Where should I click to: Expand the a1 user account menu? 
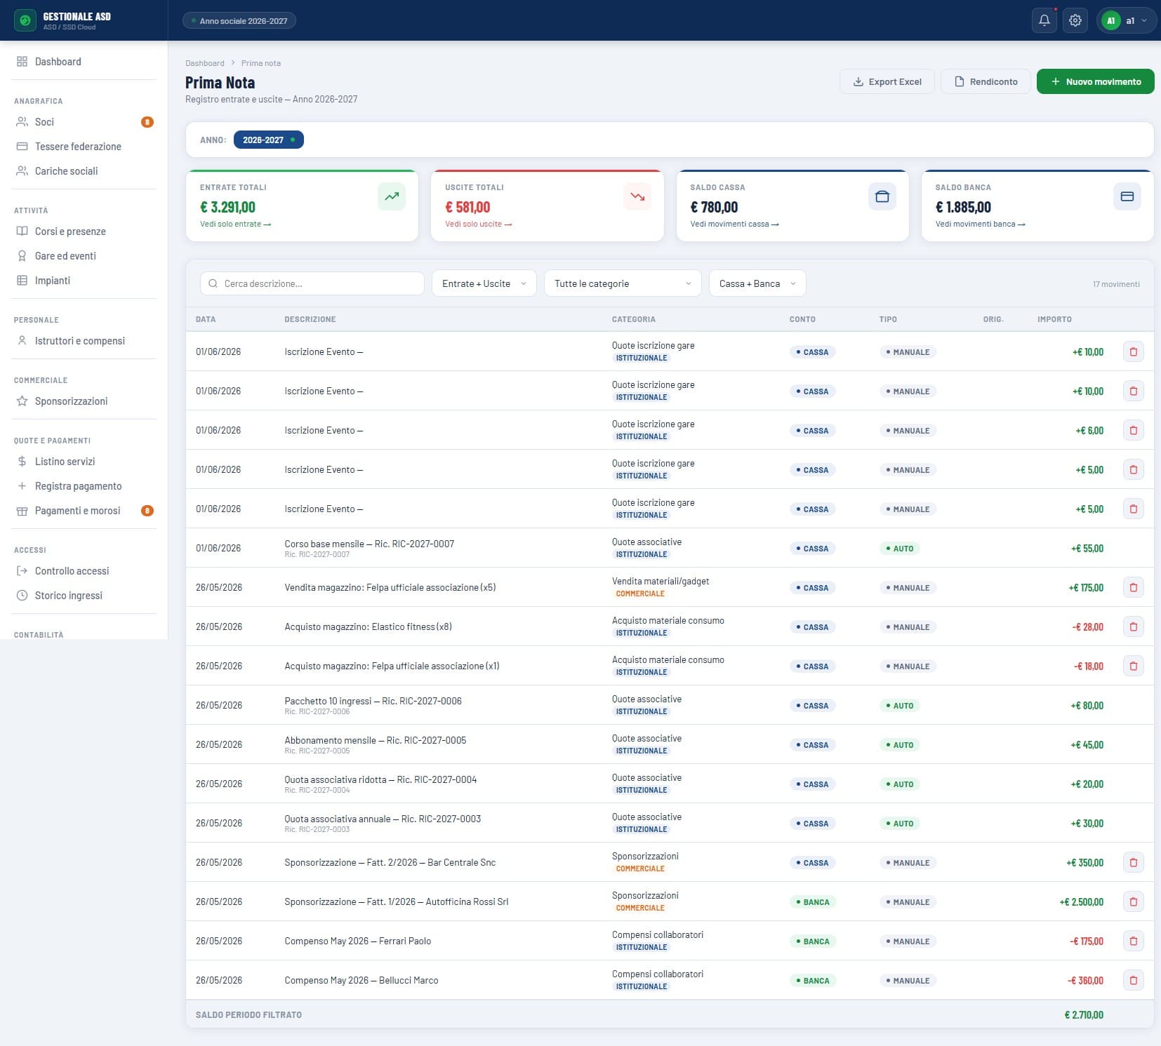(x=1126, y=20)
